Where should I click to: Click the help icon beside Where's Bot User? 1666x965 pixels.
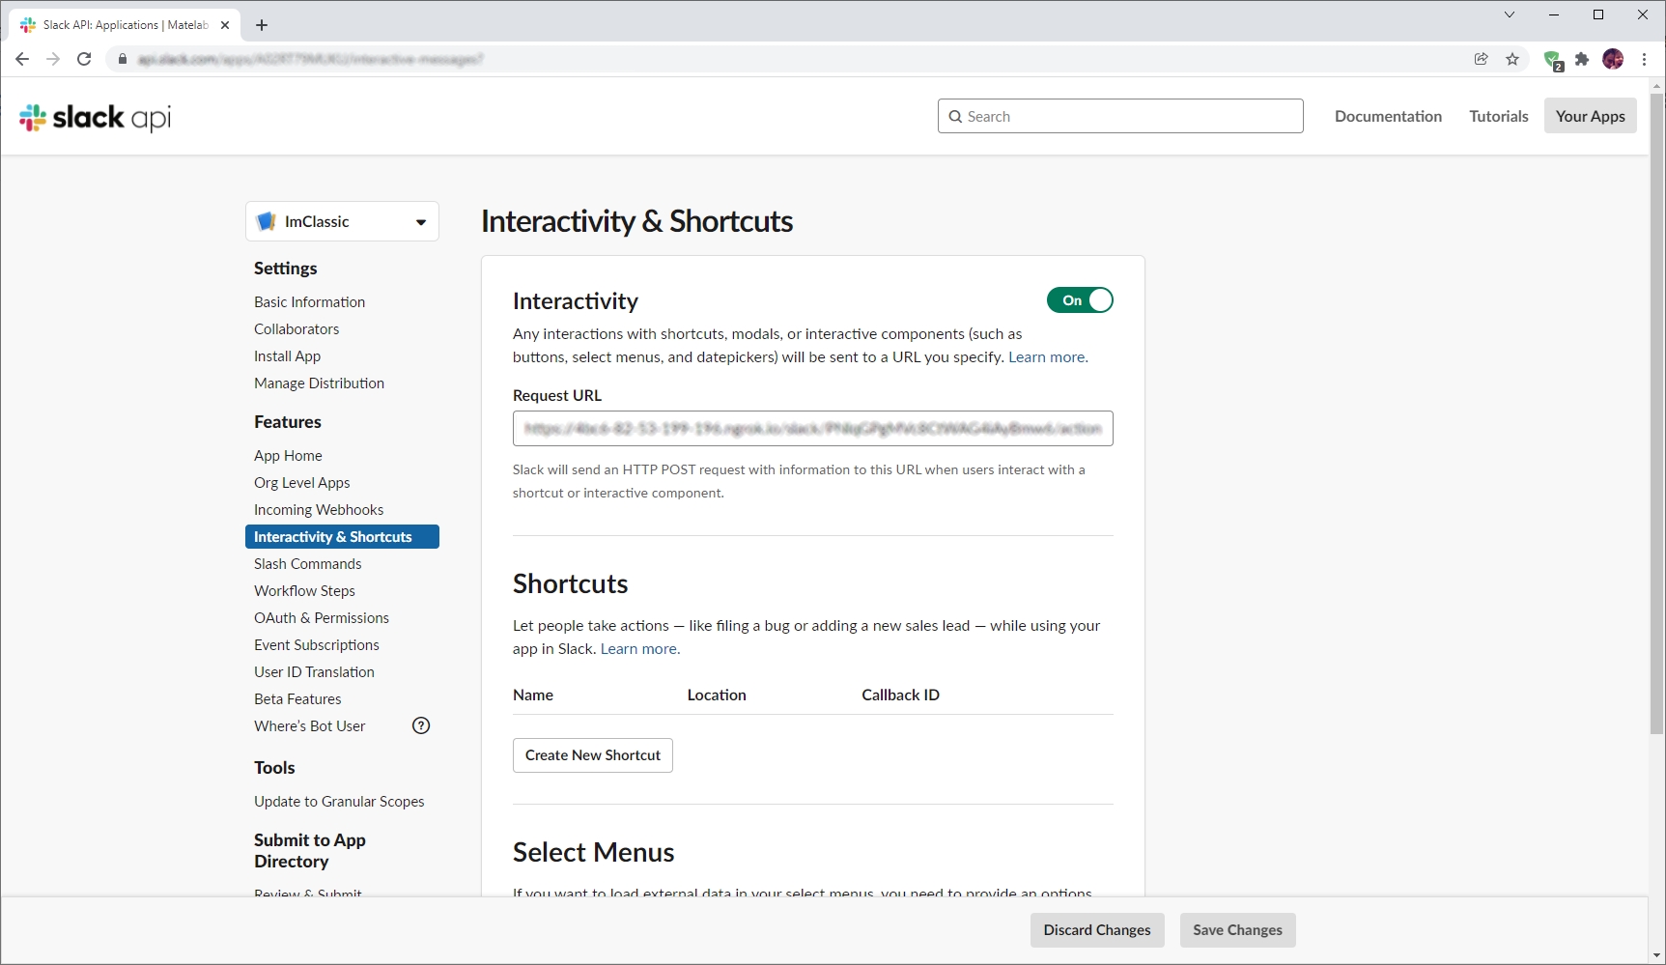pyautogui.click(x=421, y=725)
